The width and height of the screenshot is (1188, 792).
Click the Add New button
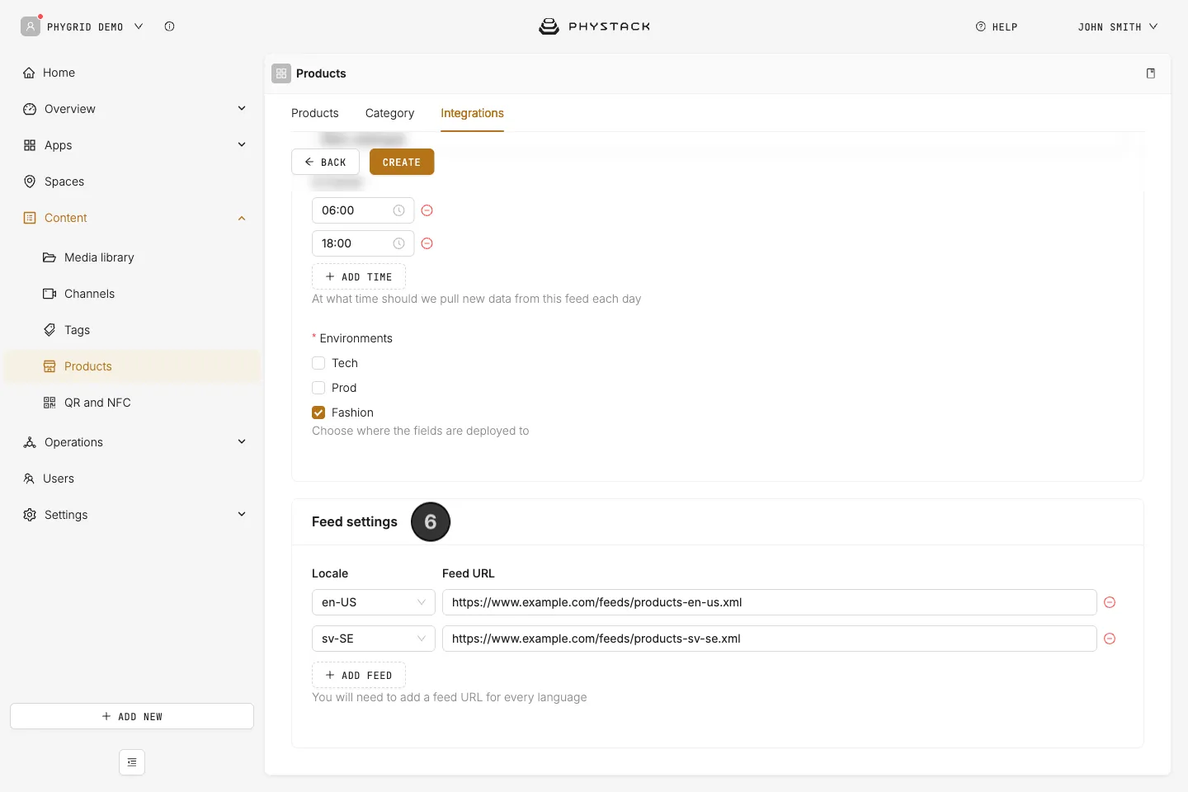click(x=132, y=716)
